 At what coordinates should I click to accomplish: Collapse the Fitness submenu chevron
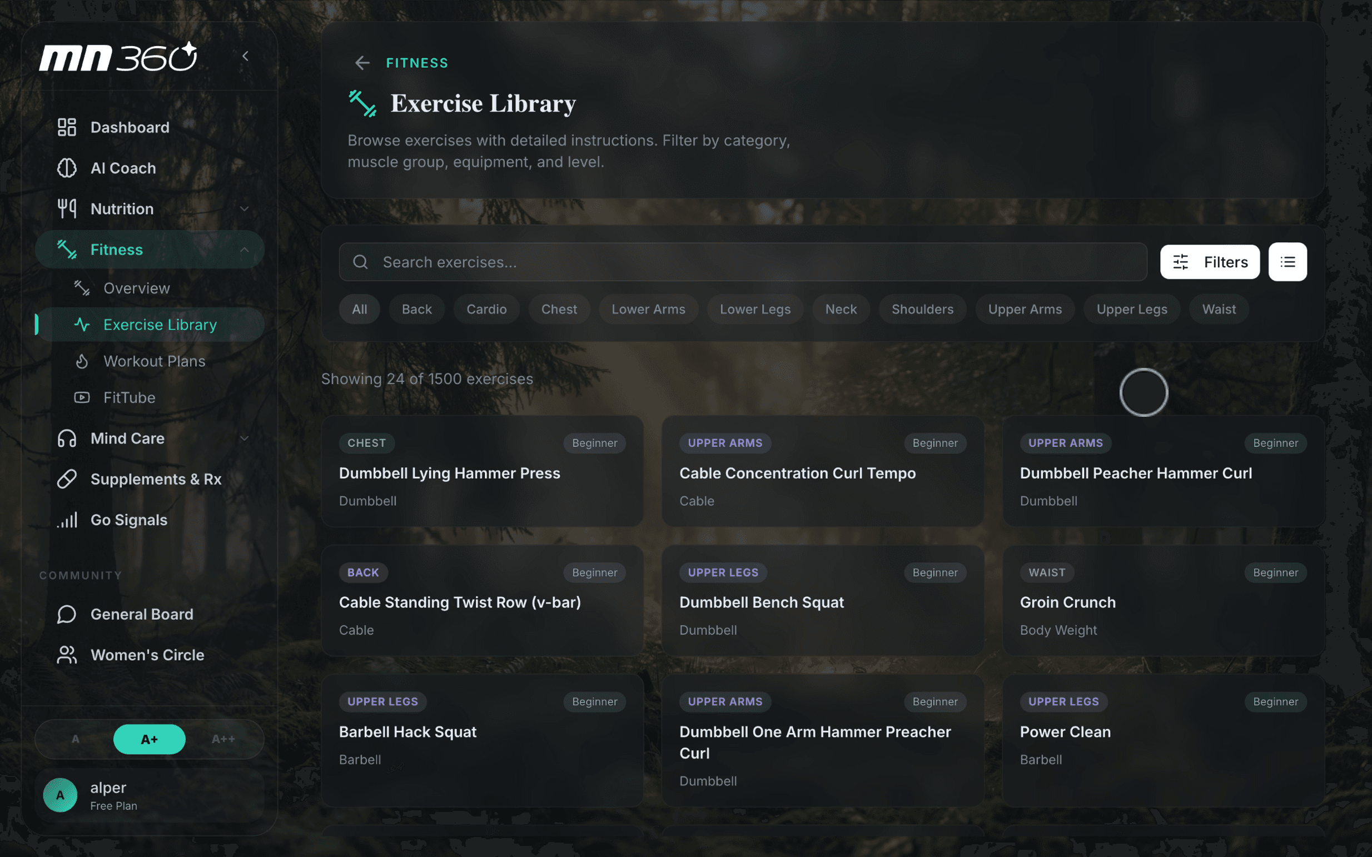pos(245,250)
